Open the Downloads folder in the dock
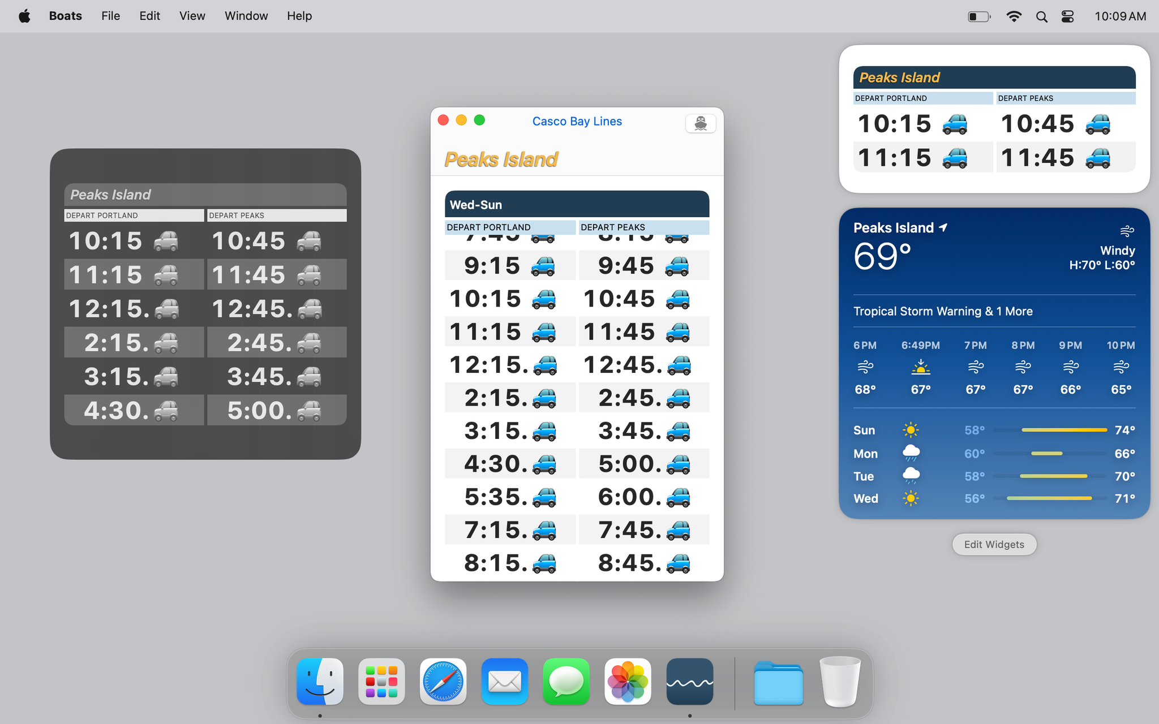The height and width of the screenshot is (724, 1159). pos(778,682)
